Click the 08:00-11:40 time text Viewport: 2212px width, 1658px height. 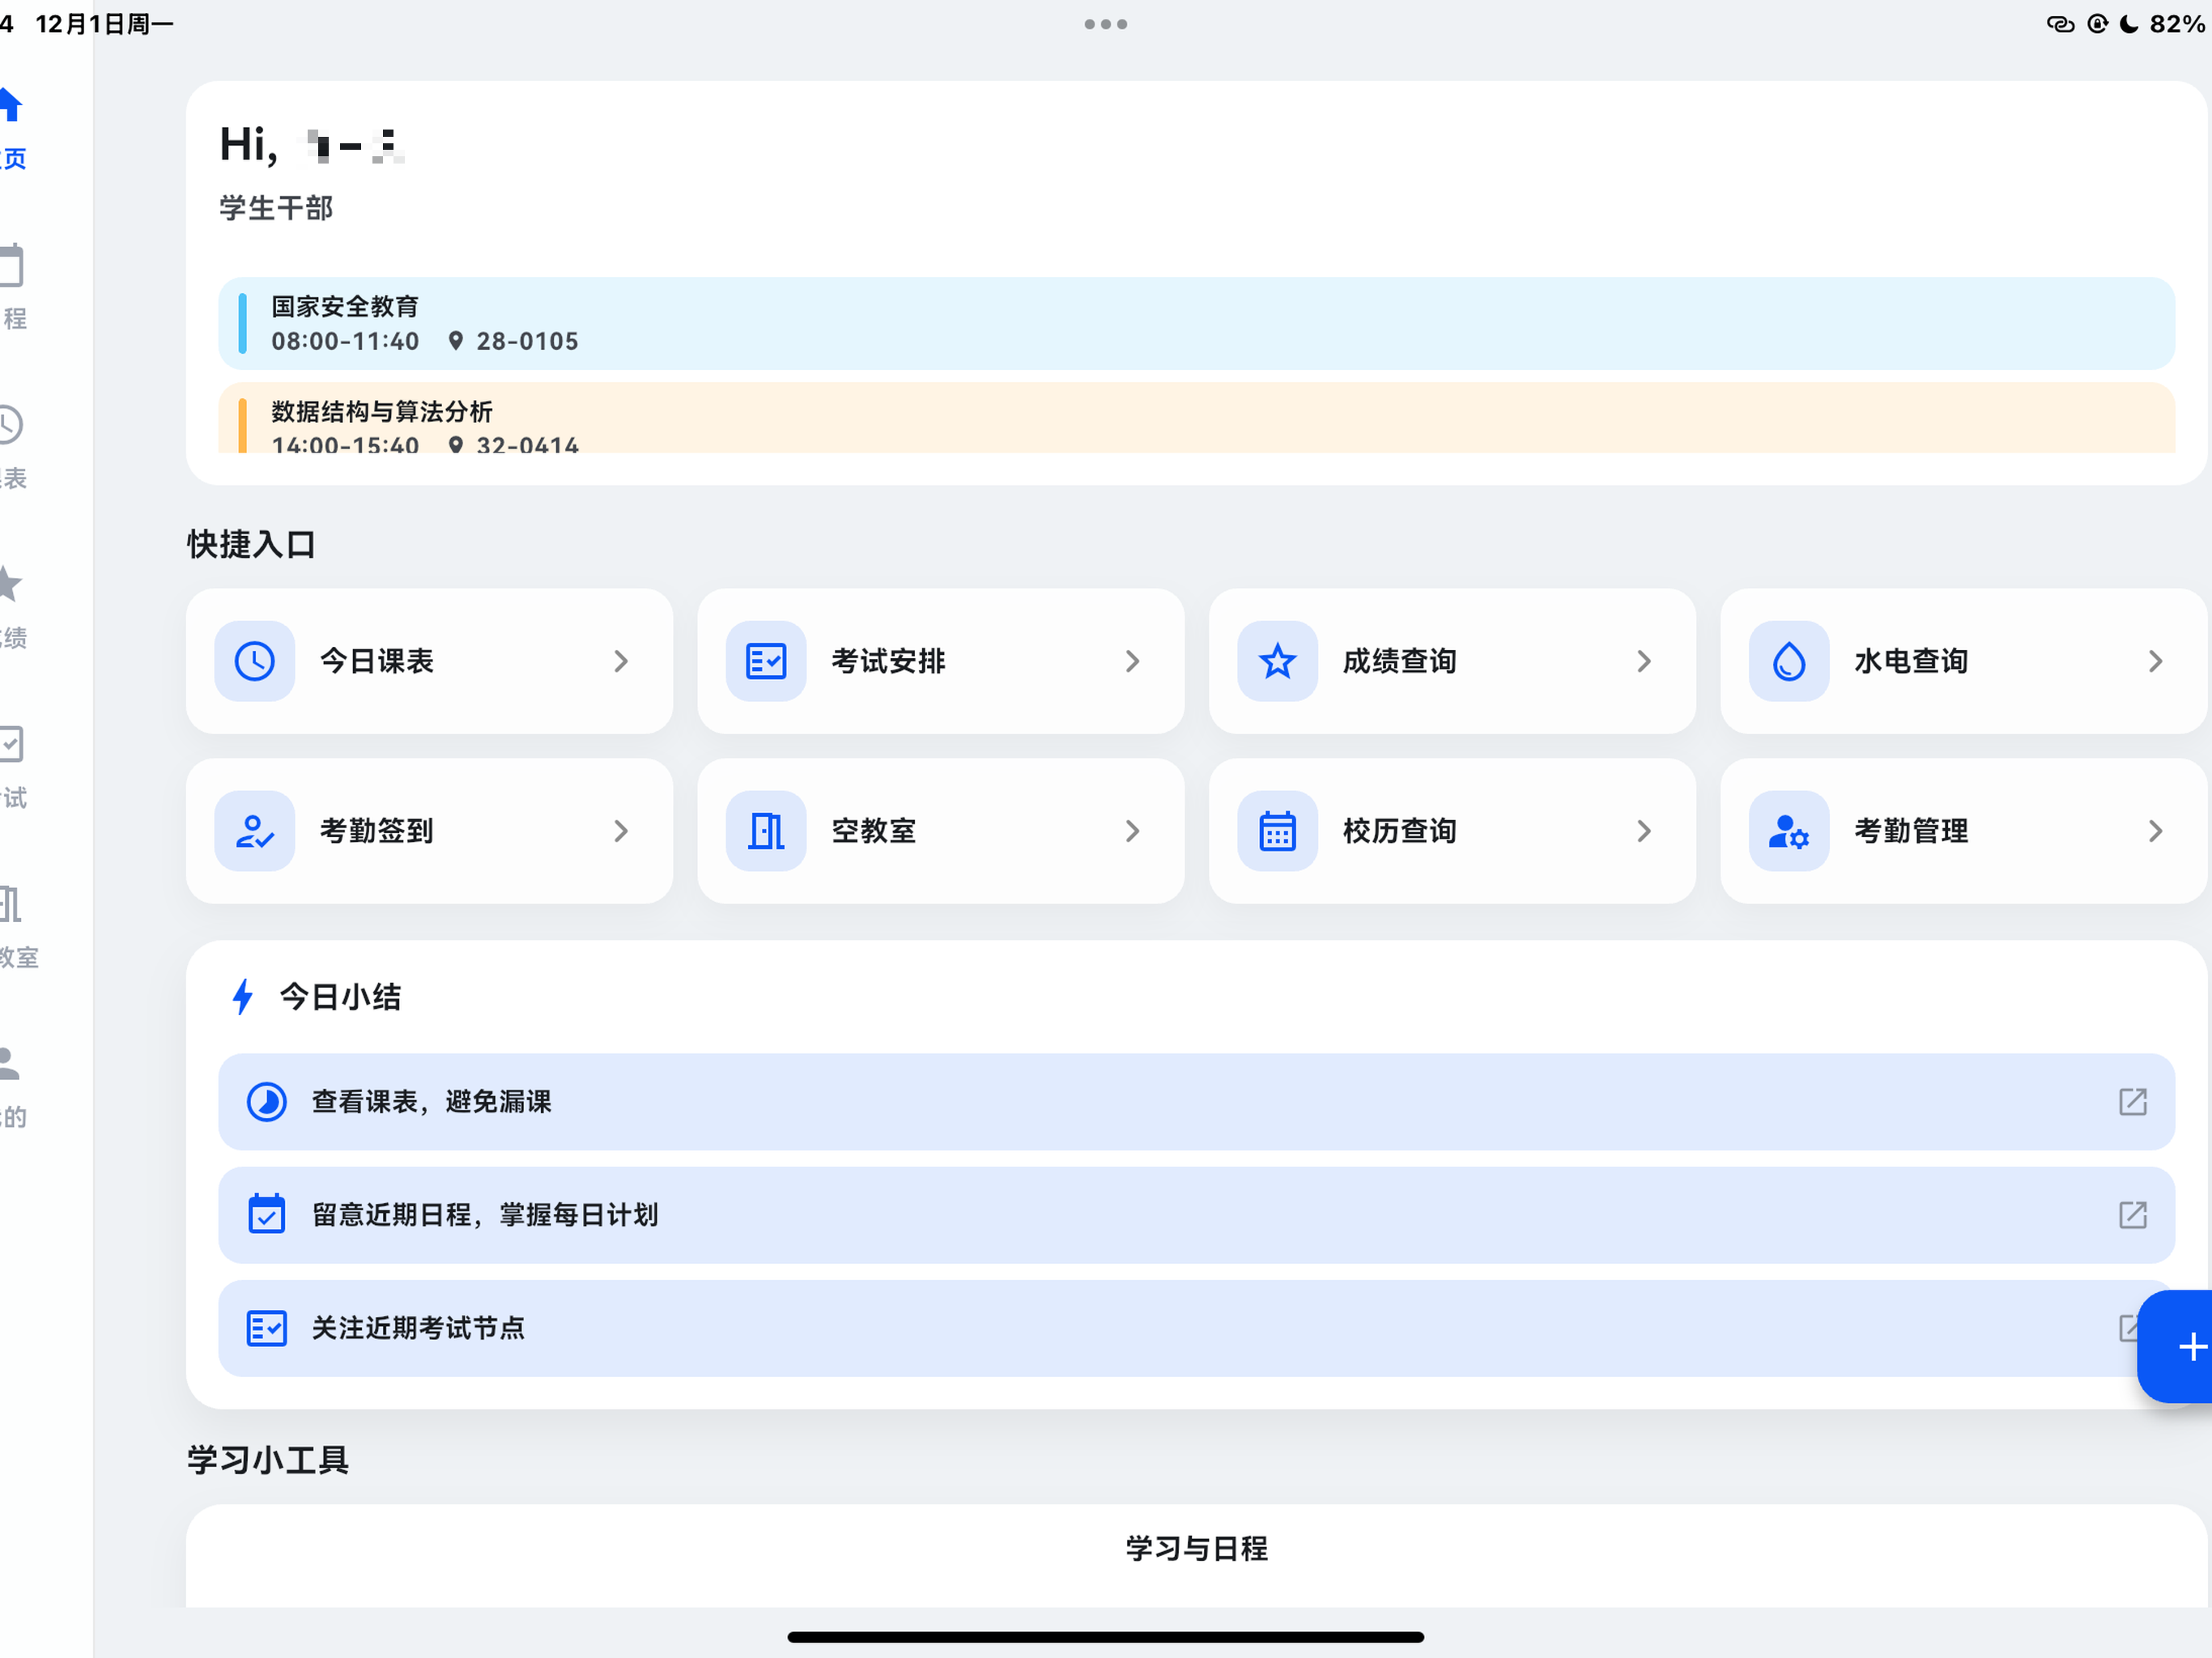click(345, 341)
